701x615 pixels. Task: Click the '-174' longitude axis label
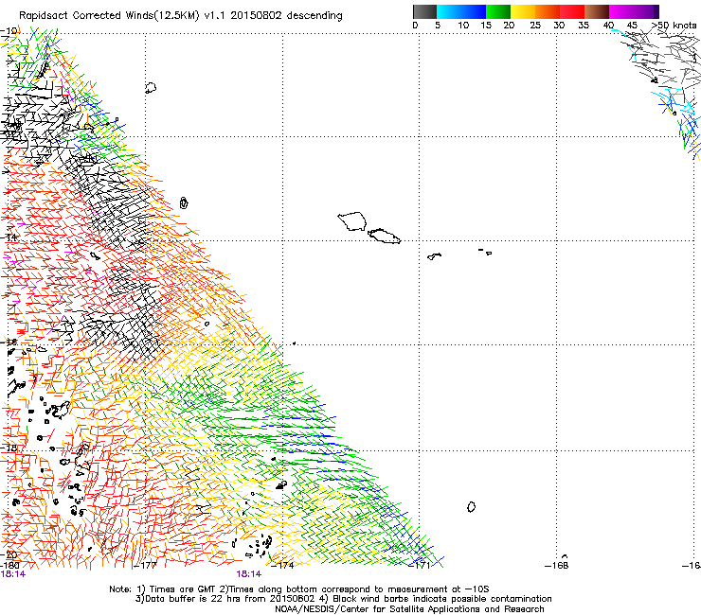[x=282, y=566]
